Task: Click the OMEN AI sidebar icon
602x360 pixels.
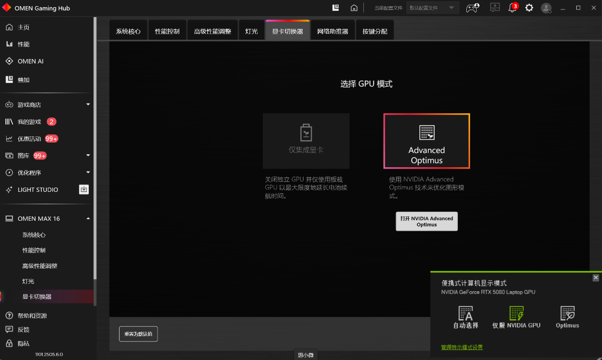Action: (9, 61)
